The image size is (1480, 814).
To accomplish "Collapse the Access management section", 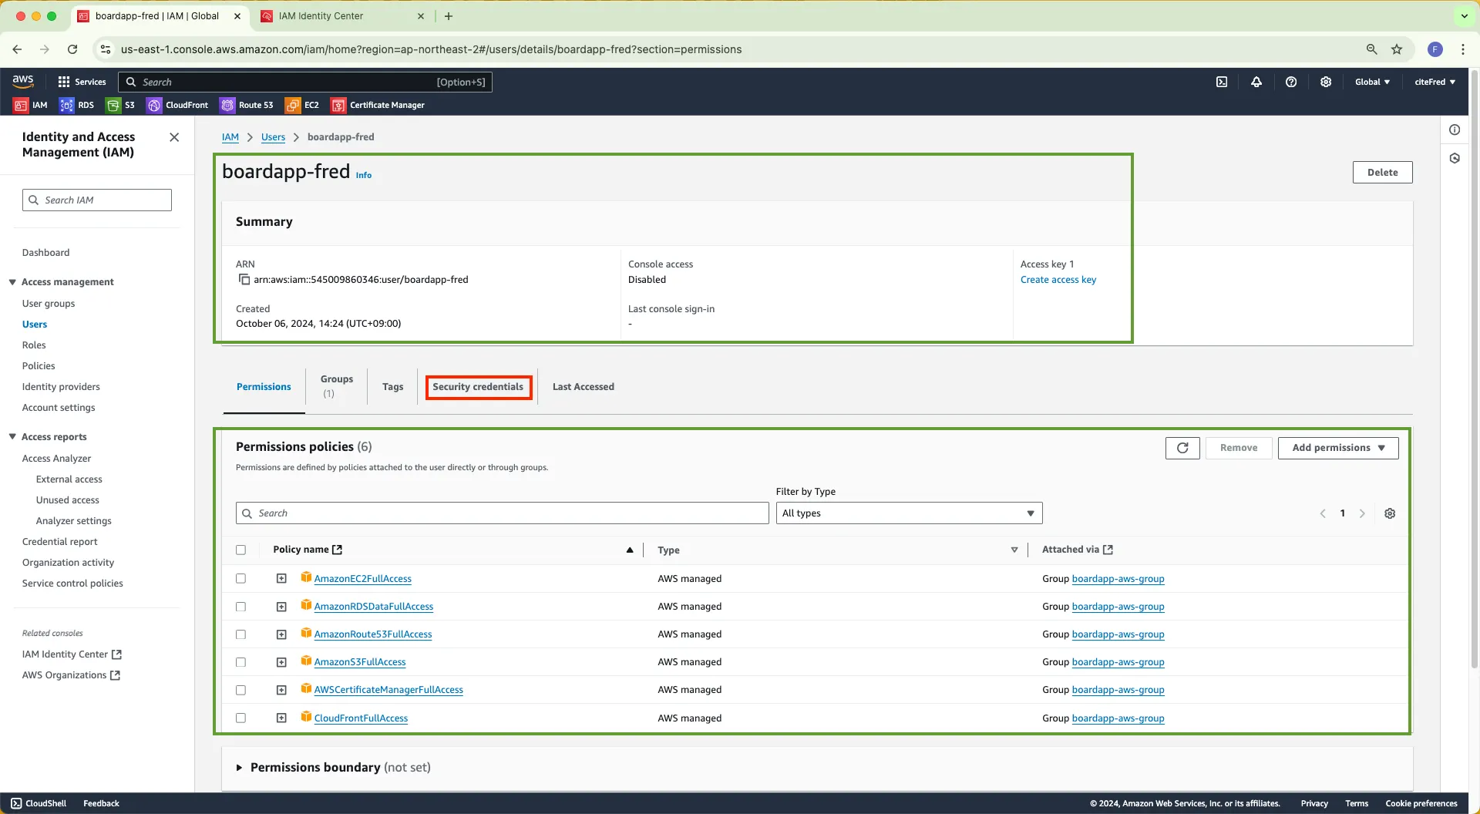I will (12, 282).
